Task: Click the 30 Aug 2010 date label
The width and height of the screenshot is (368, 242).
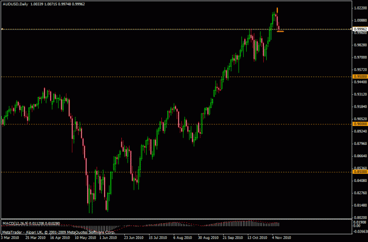Action: pyautogui.click(x=208, y=237)
